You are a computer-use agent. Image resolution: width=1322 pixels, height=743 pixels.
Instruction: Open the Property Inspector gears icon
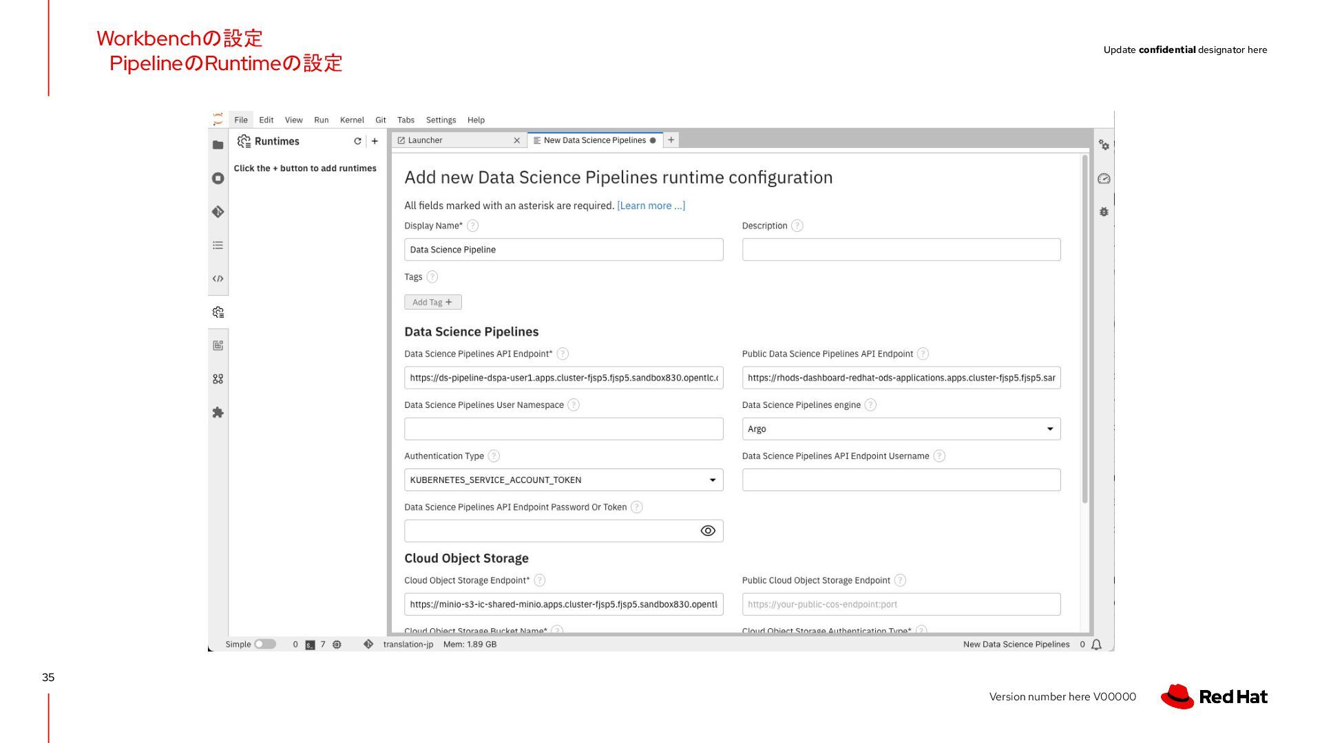tap(1104, 144)
